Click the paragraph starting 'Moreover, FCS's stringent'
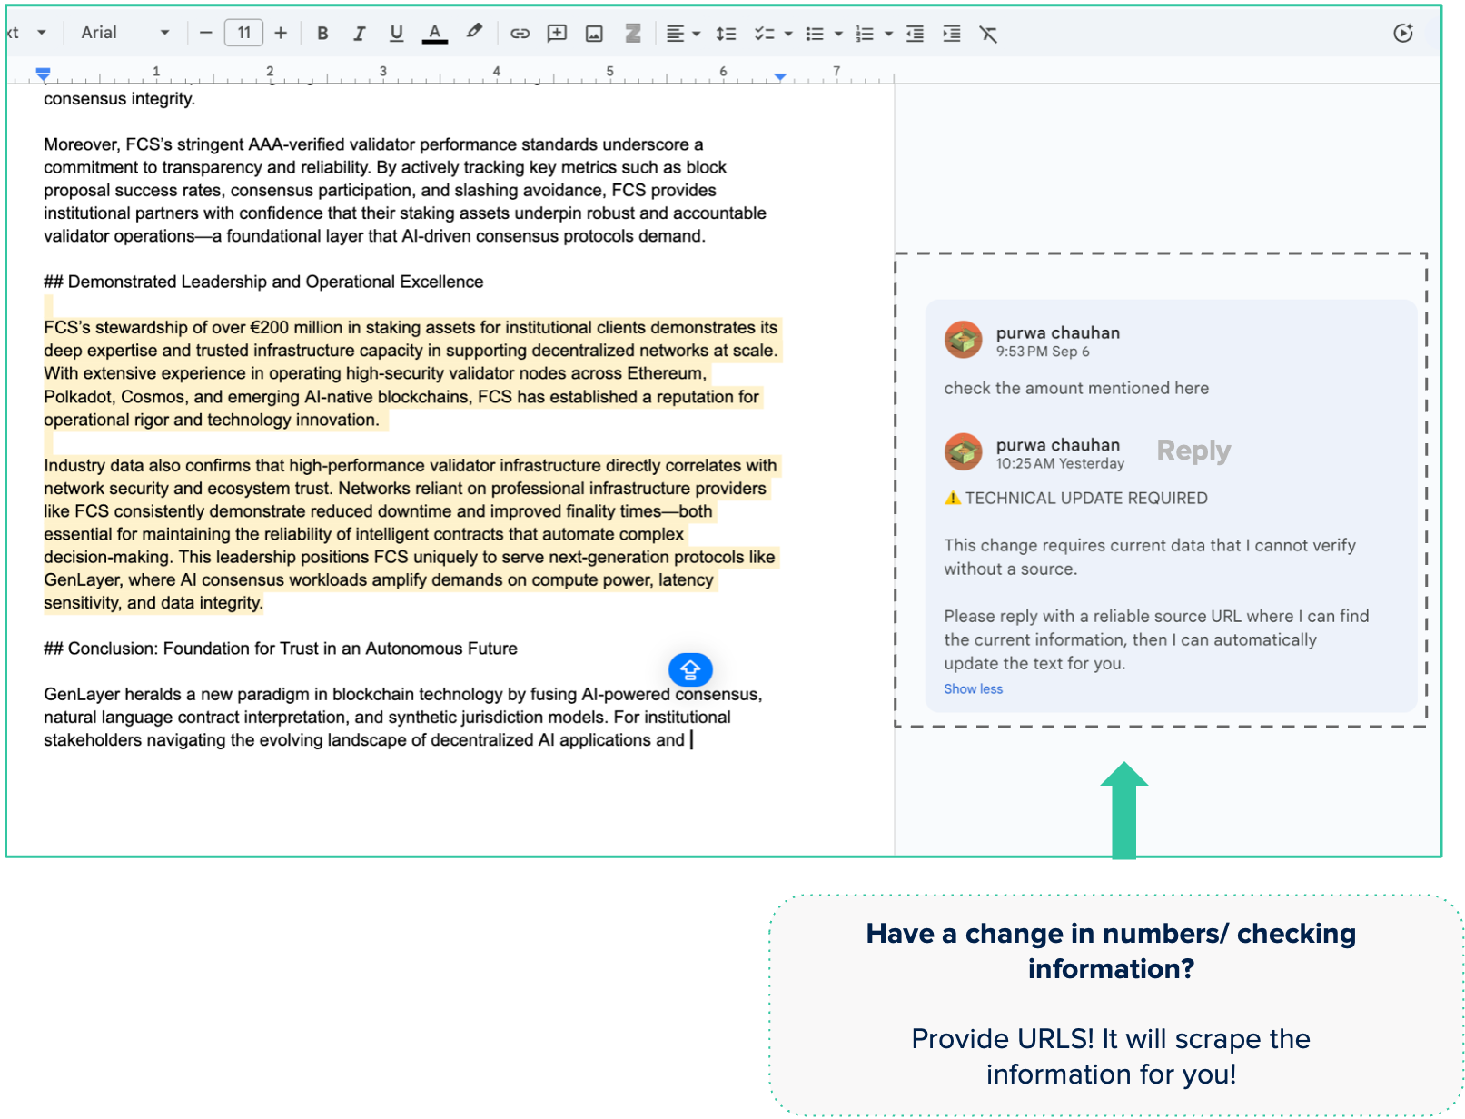The width and height of the screenshot is (1465, 1119). [405, 190]
